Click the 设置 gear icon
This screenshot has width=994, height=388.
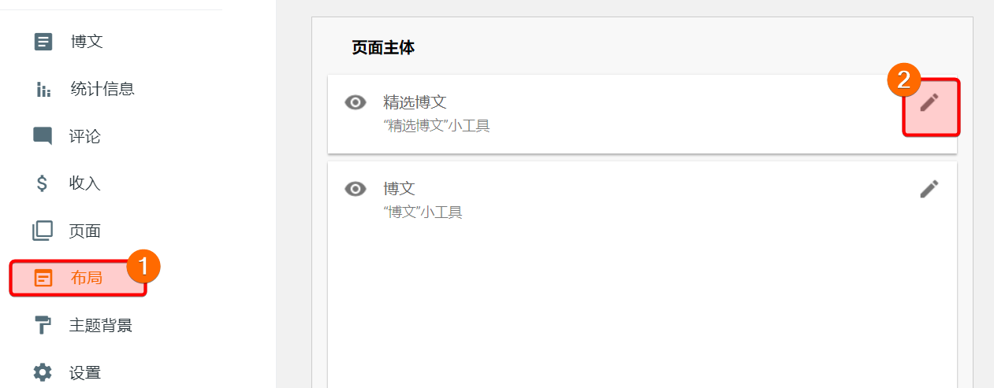[x=43, y=372]
